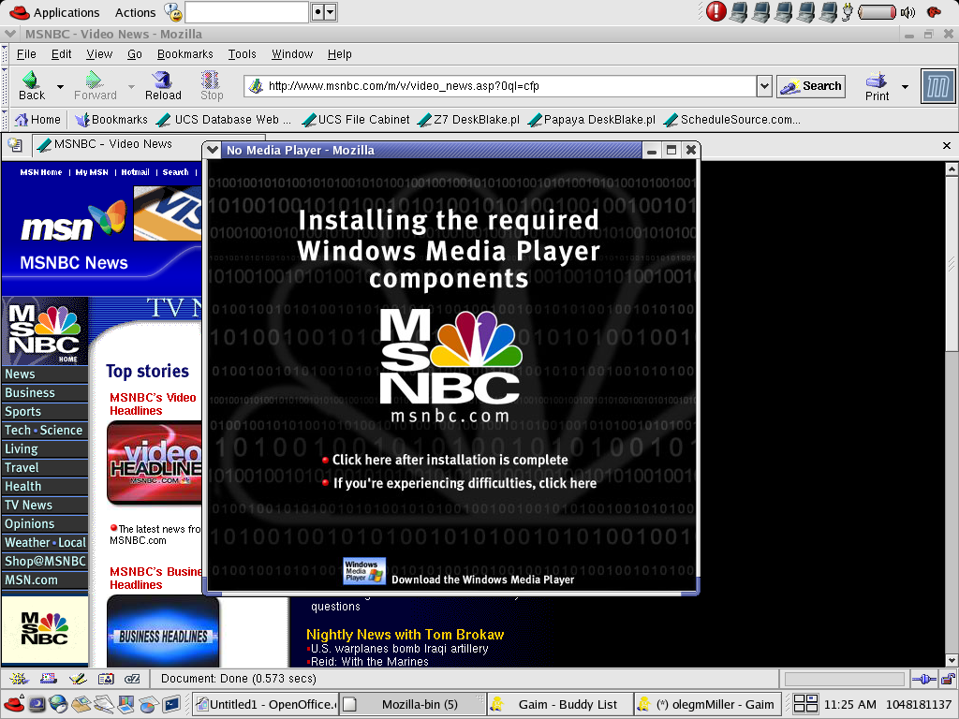The width and height of the screenshot is (959, 719).
Task: Open the top panel command entry dropdown arrow
Action: coord(331,12)
